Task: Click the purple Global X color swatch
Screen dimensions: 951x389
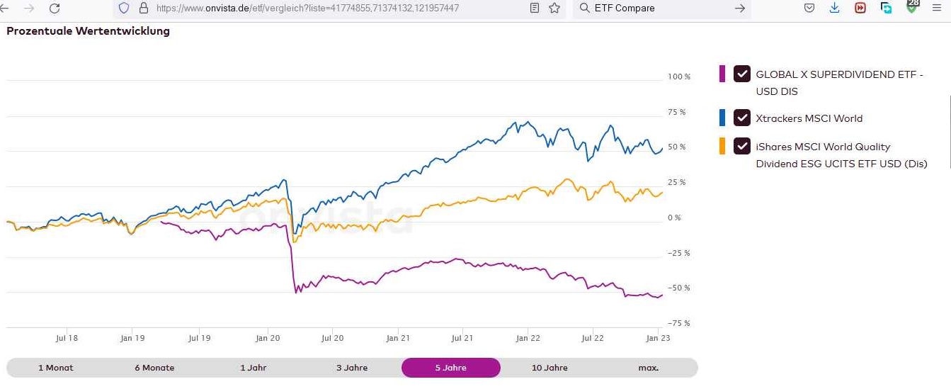Action: (x=722, y=74)
